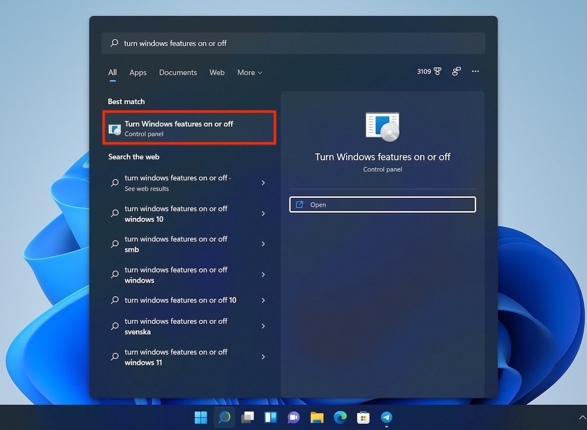Switch to the Apps tab
Screen dimensions: 587x430
(138, 72)
